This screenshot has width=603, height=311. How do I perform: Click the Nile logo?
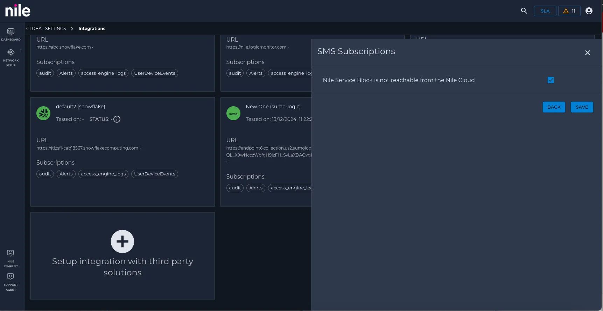(17, 10)
